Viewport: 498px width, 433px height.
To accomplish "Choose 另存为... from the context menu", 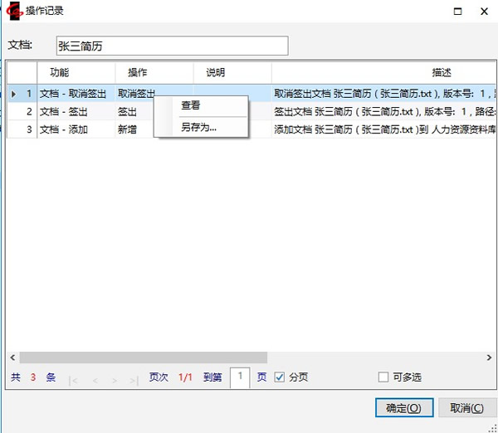I will coord(198,128).
